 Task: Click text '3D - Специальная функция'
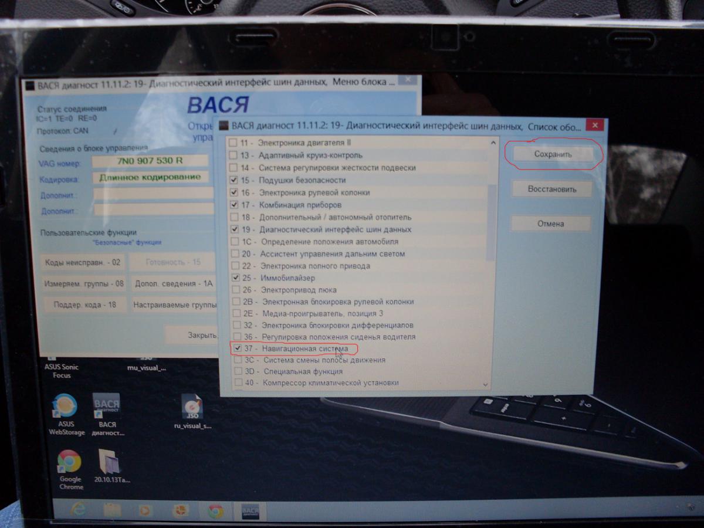(293, 371)
